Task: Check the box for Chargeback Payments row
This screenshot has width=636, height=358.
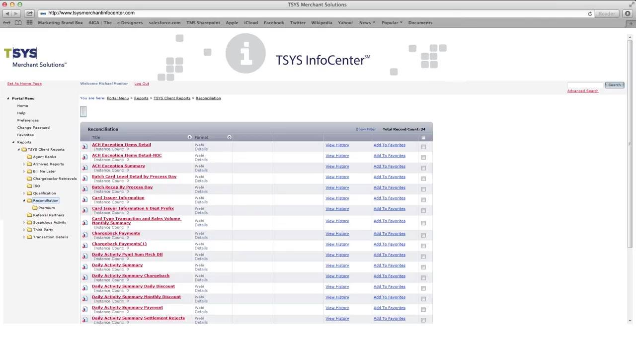Action: pyautogui.click(x=423, y=235)
